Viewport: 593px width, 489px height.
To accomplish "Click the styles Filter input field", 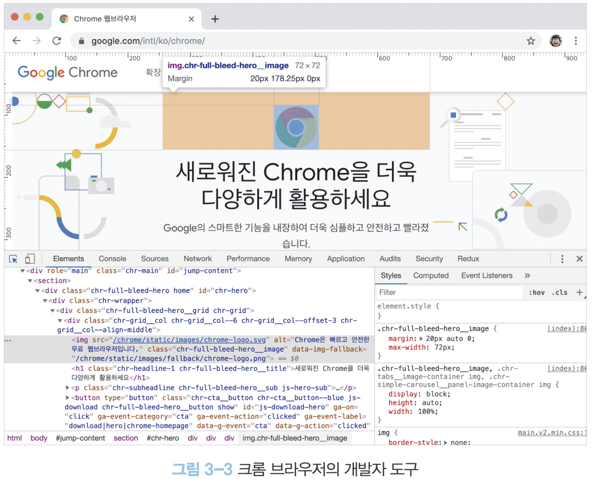I will (449, 292).
